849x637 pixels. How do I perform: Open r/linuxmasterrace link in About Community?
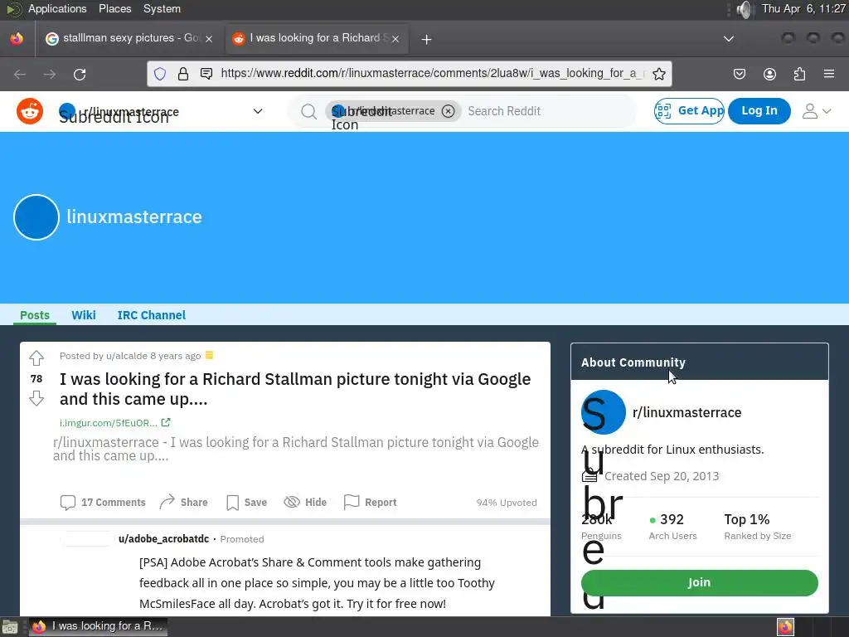[x=686, y=413]
